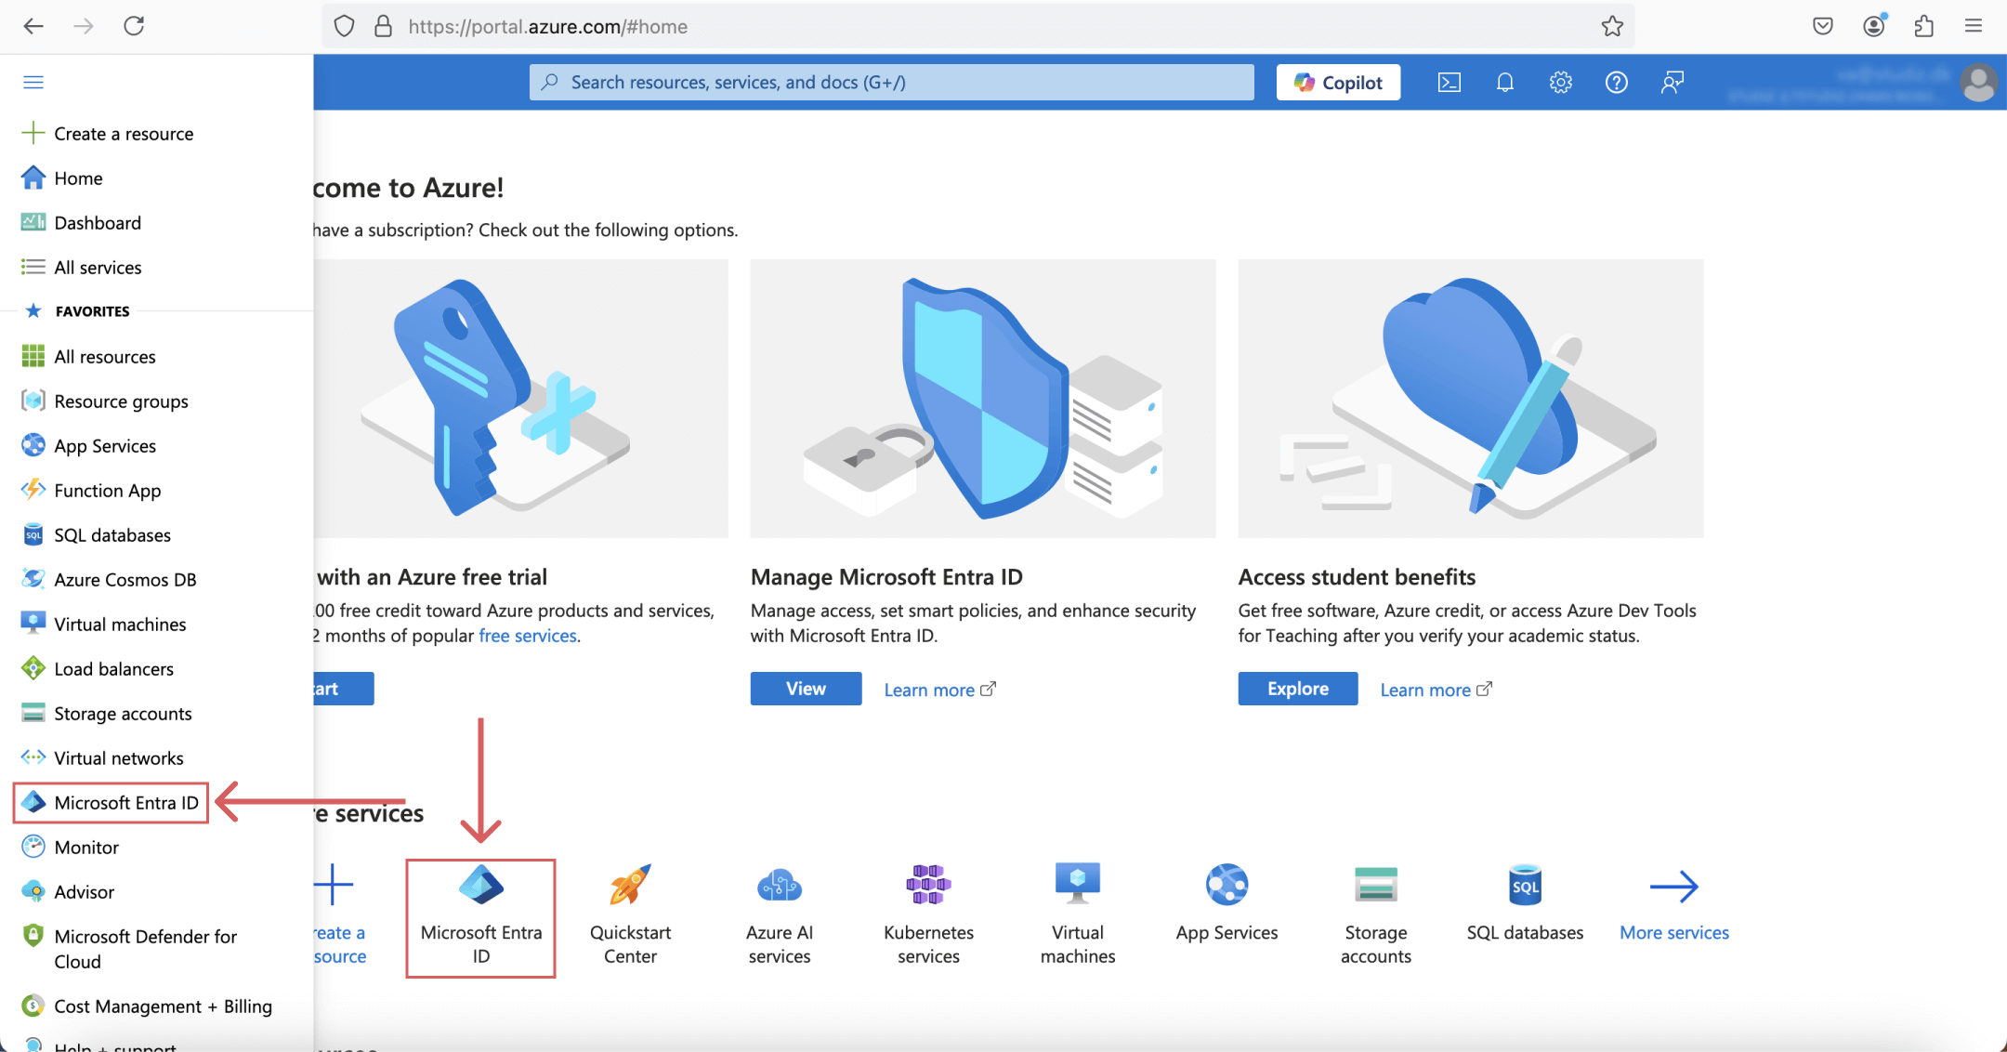The image size is (2007, 1052).
Task: Open App Services service tile
Action: tap(1226, 903)
